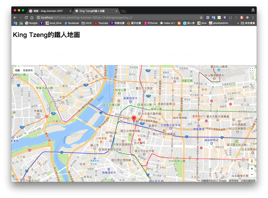Open the Chrome three-dot menu
Viewport: 268px width, 198px height.
click(253, 17)
